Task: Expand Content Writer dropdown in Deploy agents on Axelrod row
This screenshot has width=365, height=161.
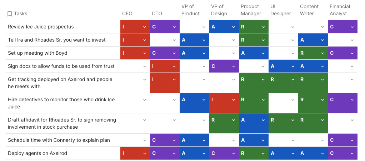Action: (x=322, y=153)
